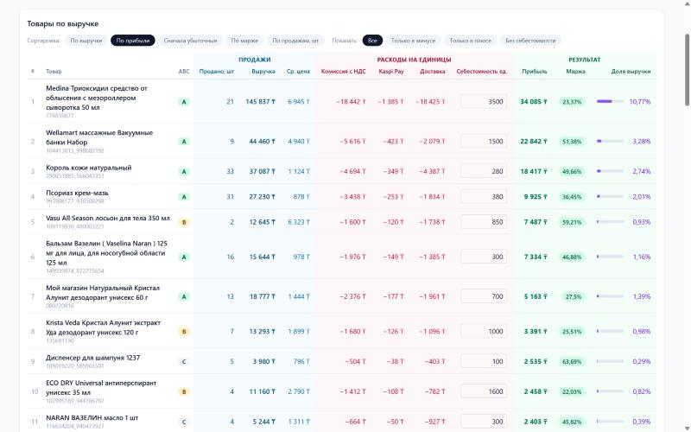Show items Без себестоимости
This screenshot has height=432, width=691.
coord(530,41)
